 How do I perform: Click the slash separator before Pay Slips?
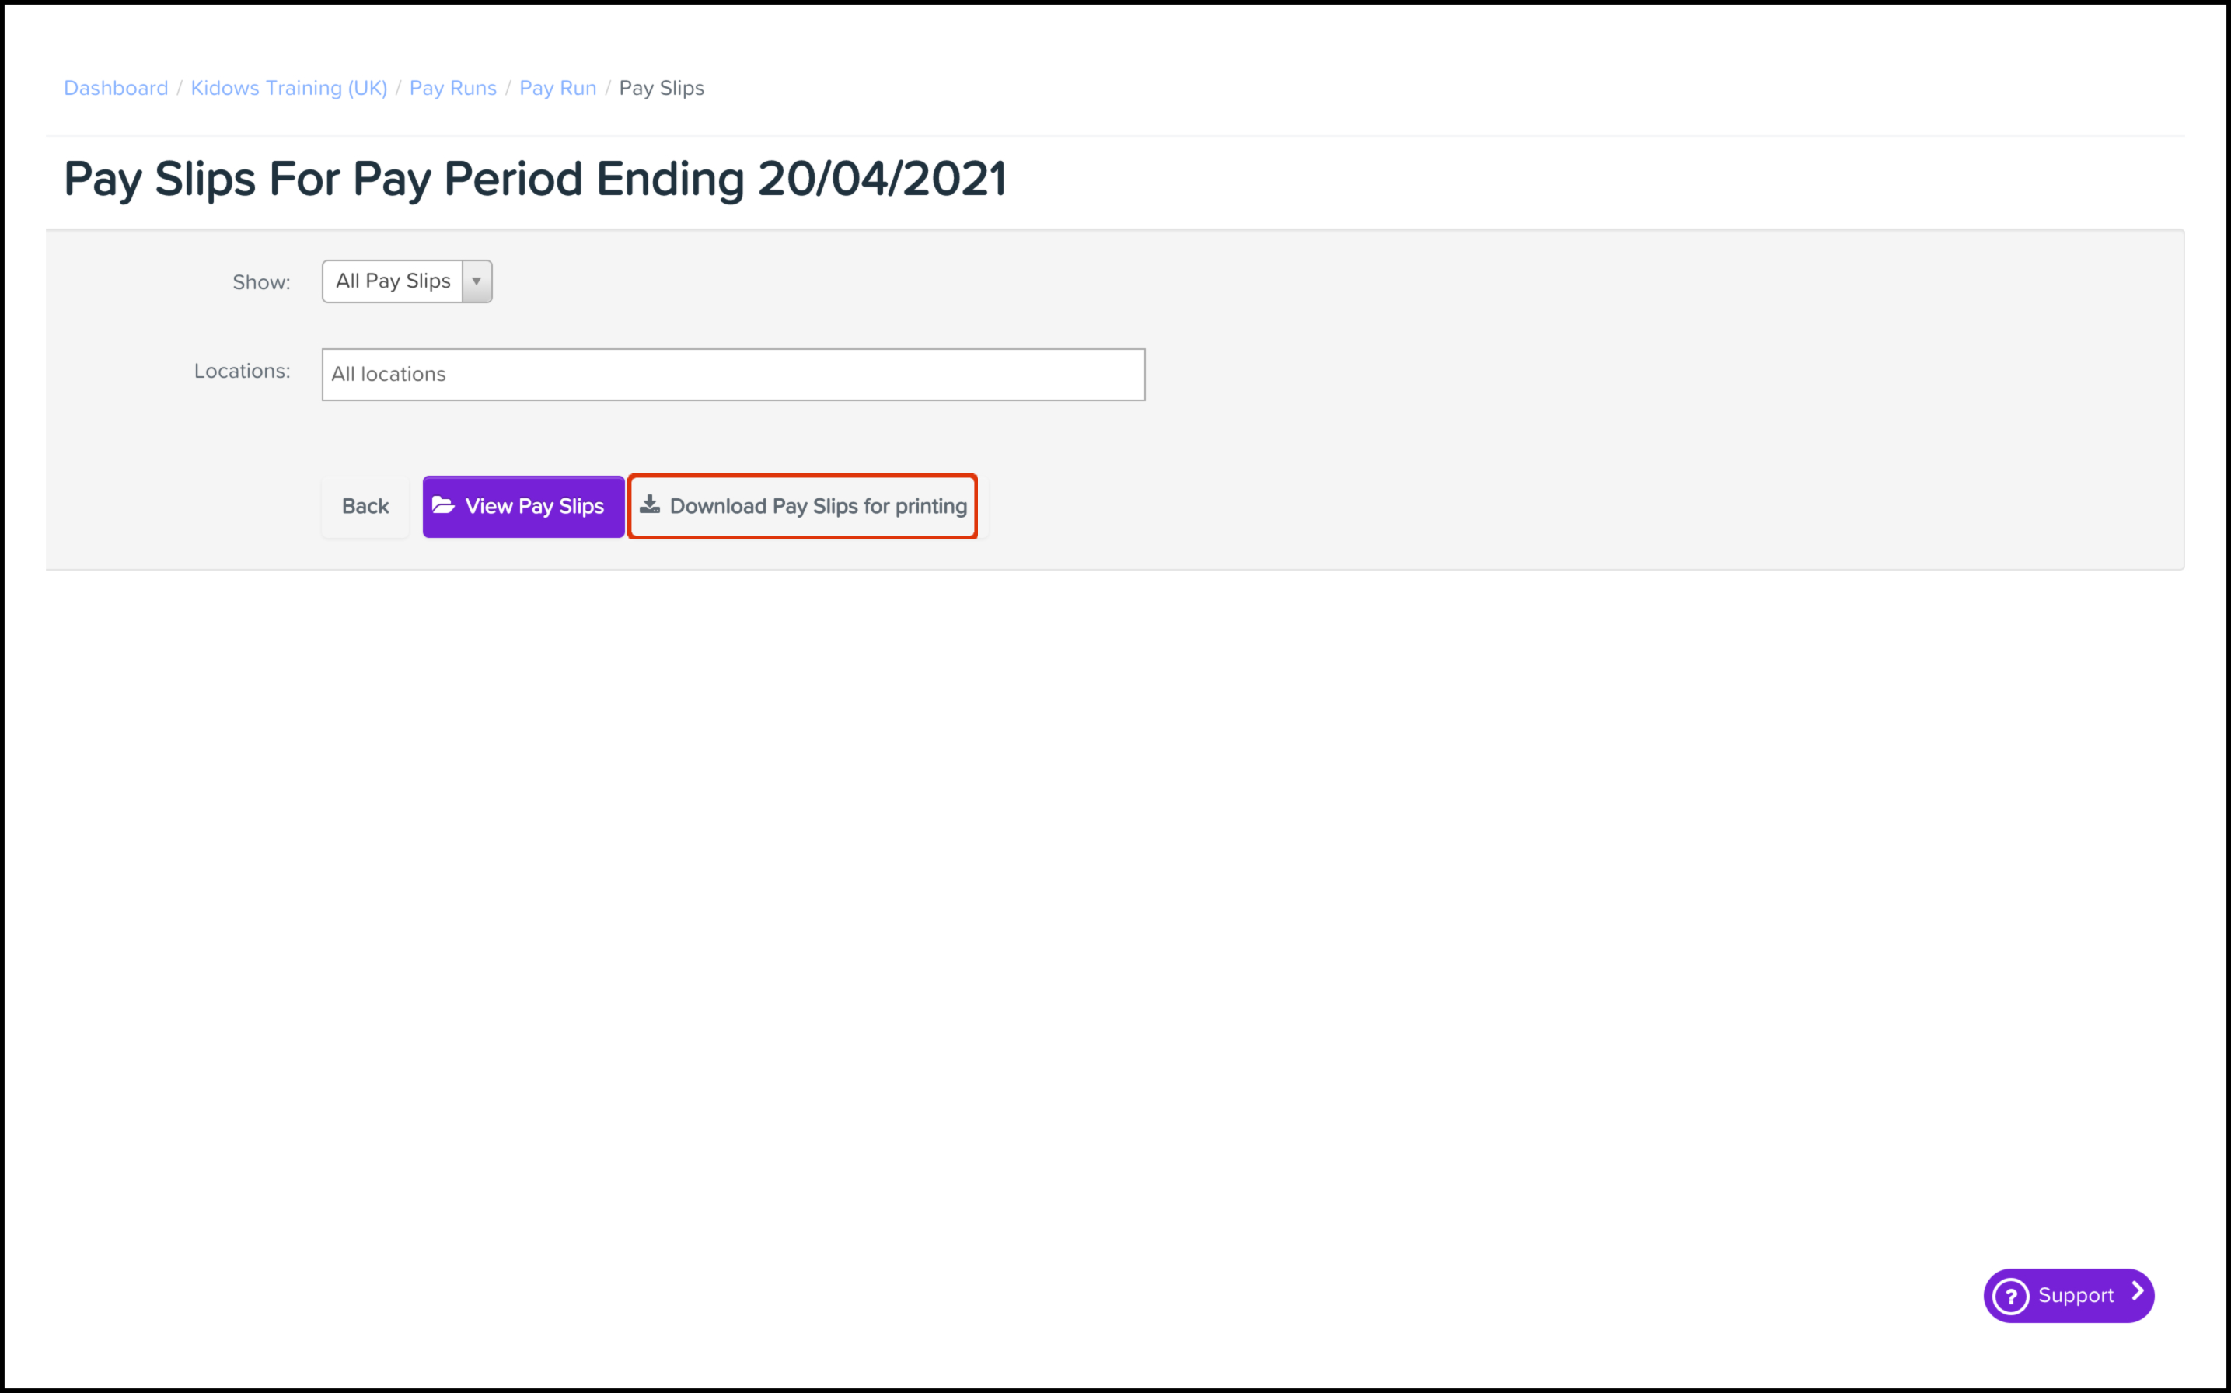coord(608,89)
